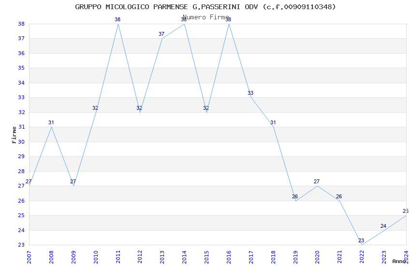Select the 2022 year label on x-axis

(x=362, y=257)
